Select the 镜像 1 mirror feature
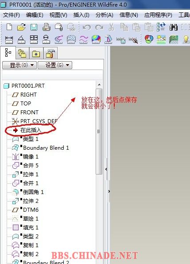This screenshot has height=264, width=190. click(25, 157)
